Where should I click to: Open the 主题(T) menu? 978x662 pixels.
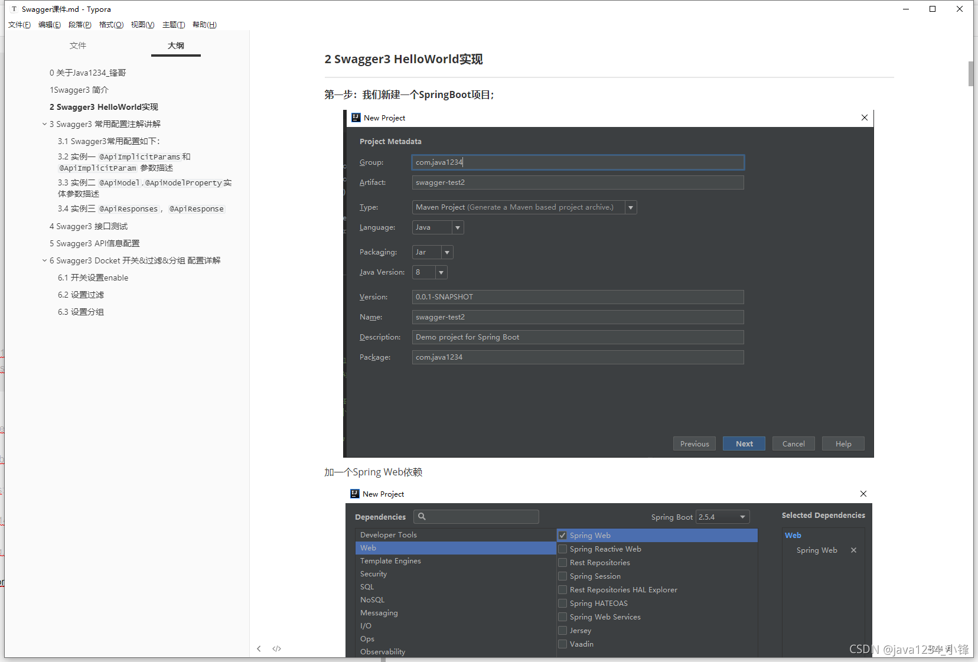(x=174, y=25)
